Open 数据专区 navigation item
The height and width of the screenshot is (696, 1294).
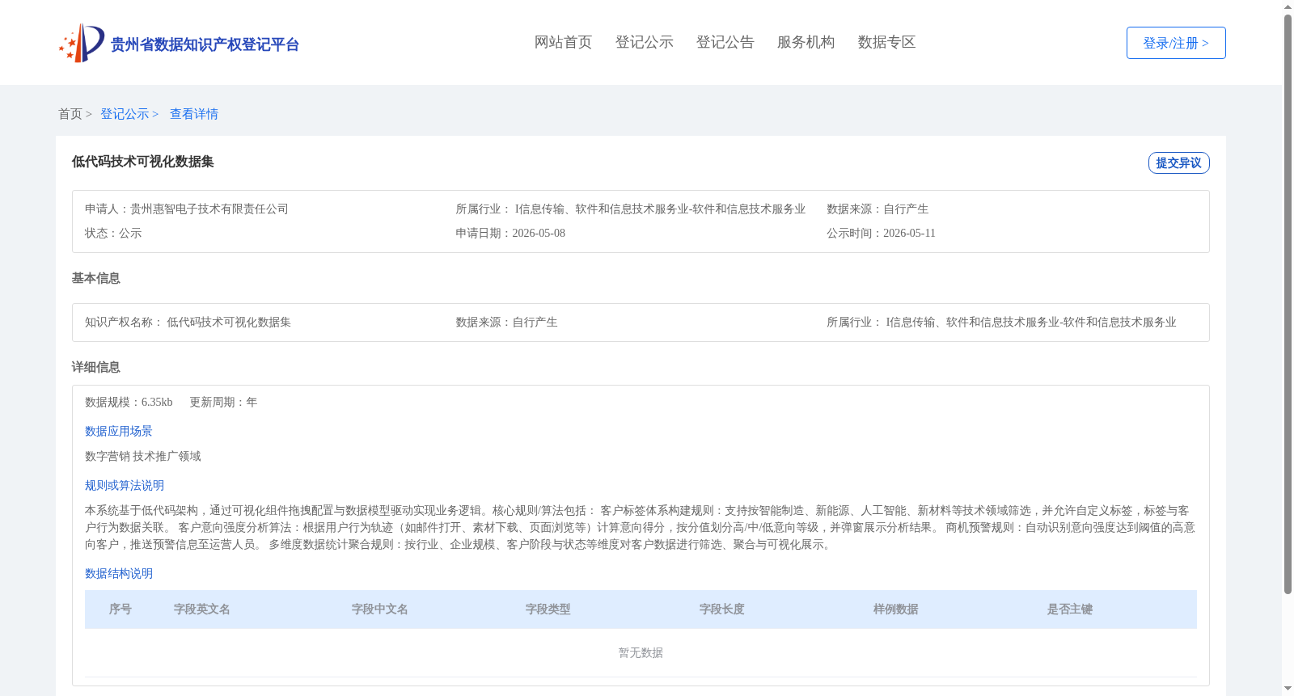coord(886,42)
